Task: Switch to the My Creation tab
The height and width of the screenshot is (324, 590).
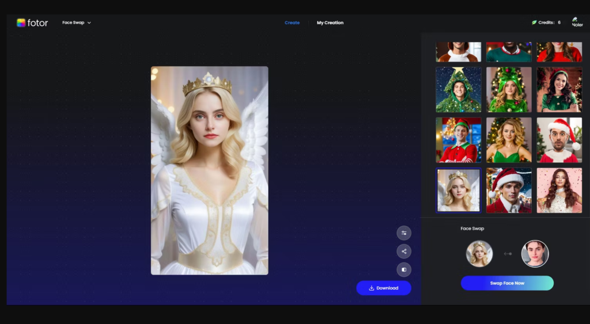Action: [x=330, y=22]
